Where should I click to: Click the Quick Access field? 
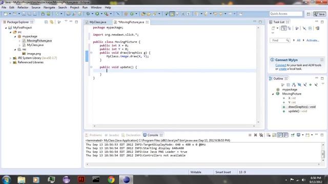pyautogui.click(x=286, y=14)
